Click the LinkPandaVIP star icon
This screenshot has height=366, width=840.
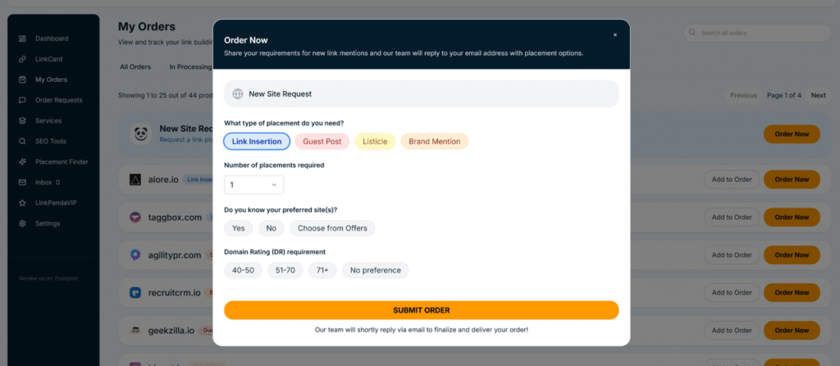tap(22, 203)
